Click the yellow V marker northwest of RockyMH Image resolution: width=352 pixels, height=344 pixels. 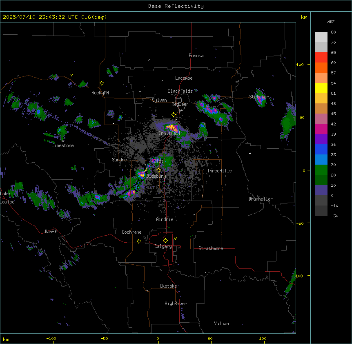pyautogui.click(x=71, y=75)
